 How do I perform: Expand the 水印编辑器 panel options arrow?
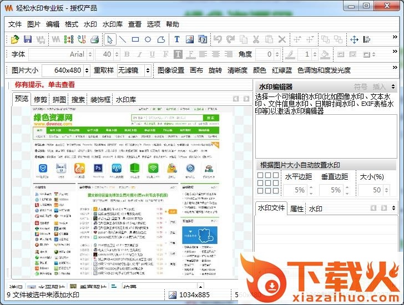click(x=393, y=87)
